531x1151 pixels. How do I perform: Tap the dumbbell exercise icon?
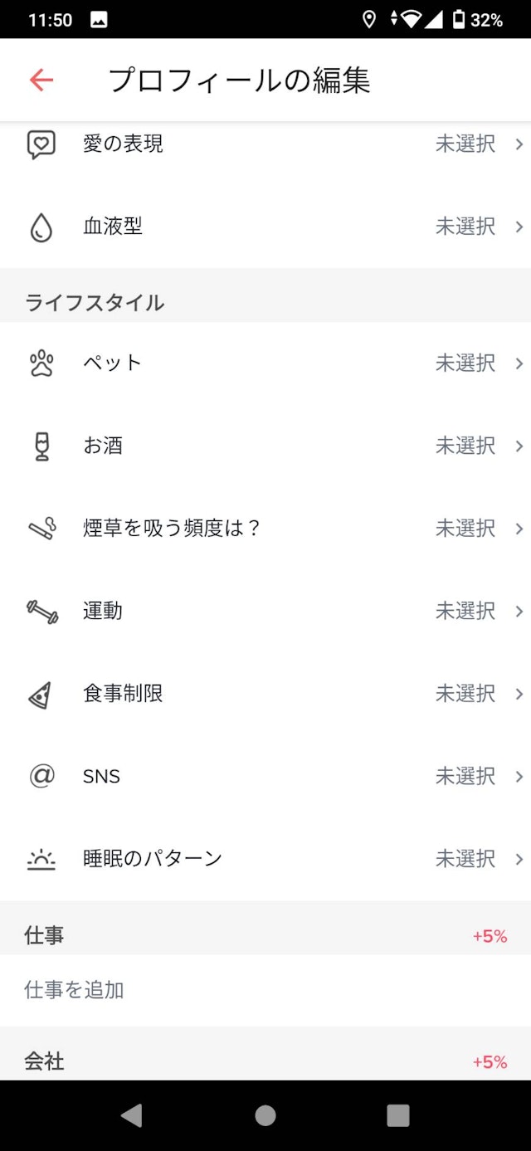coord(41,612)
